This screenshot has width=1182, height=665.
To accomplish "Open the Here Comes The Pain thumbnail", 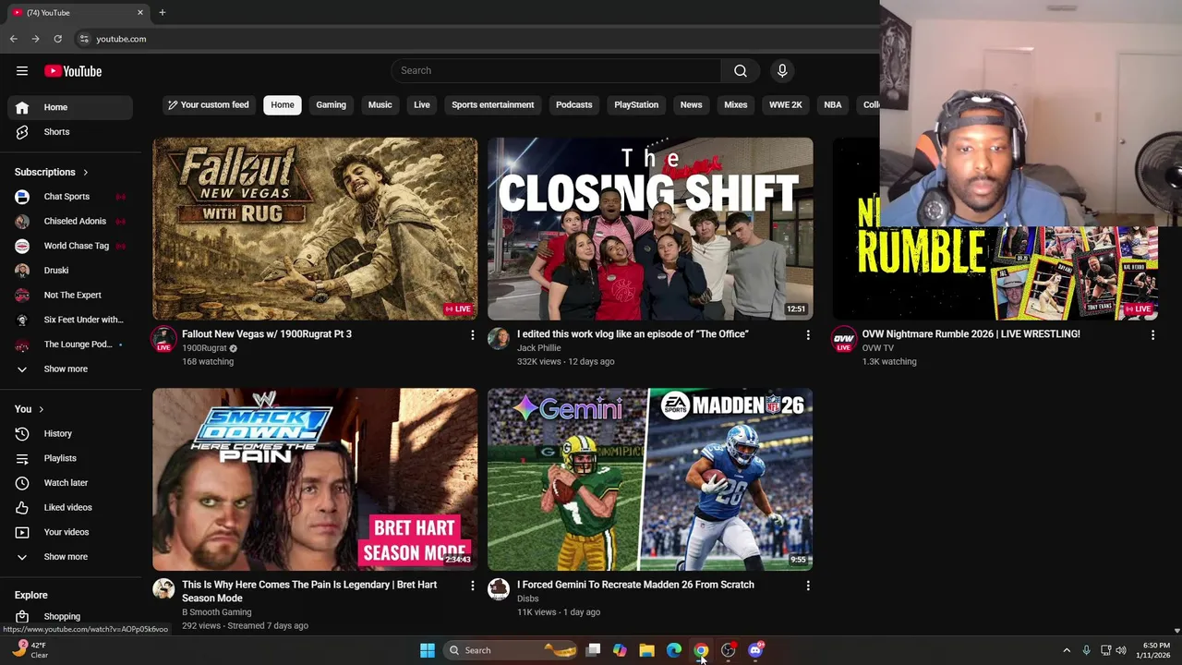I will pos(315,479).
